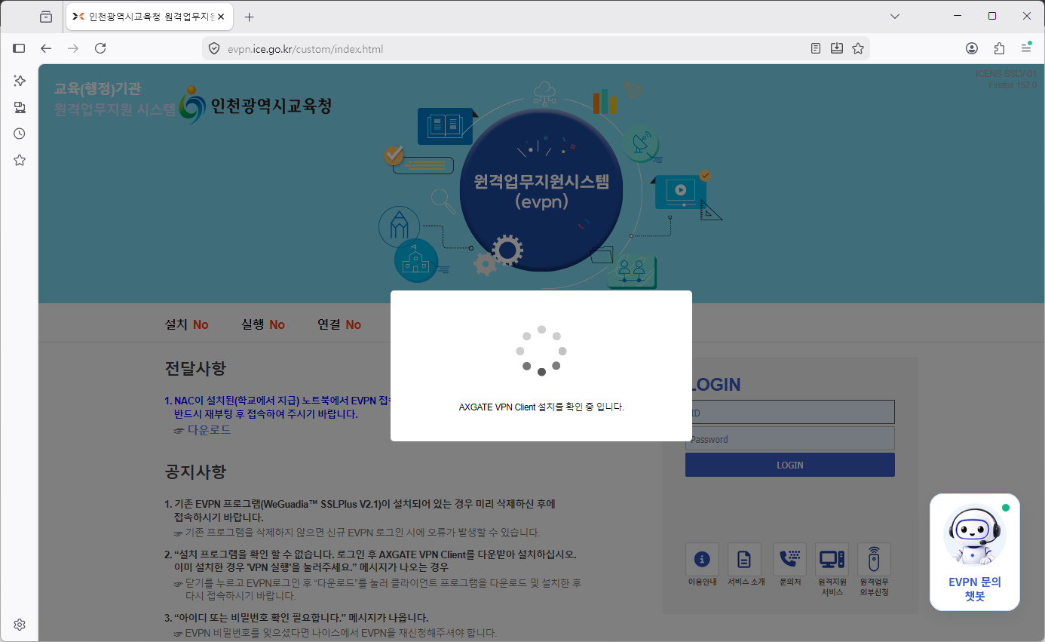Open Firefox View tab overview icon
This screenshot has width=1045, height=642.
[x=46, y=17]
